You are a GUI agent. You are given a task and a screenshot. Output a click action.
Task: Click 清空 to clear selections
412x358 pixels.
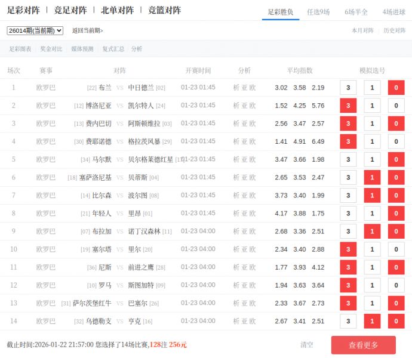[307, 345]
